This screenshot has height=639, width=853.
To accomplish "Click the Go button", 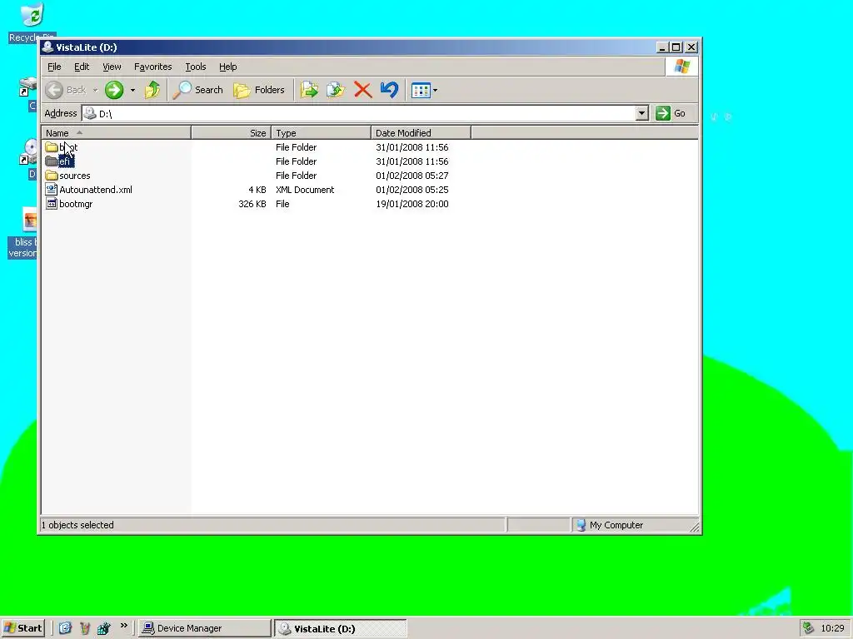I will 671,113.
